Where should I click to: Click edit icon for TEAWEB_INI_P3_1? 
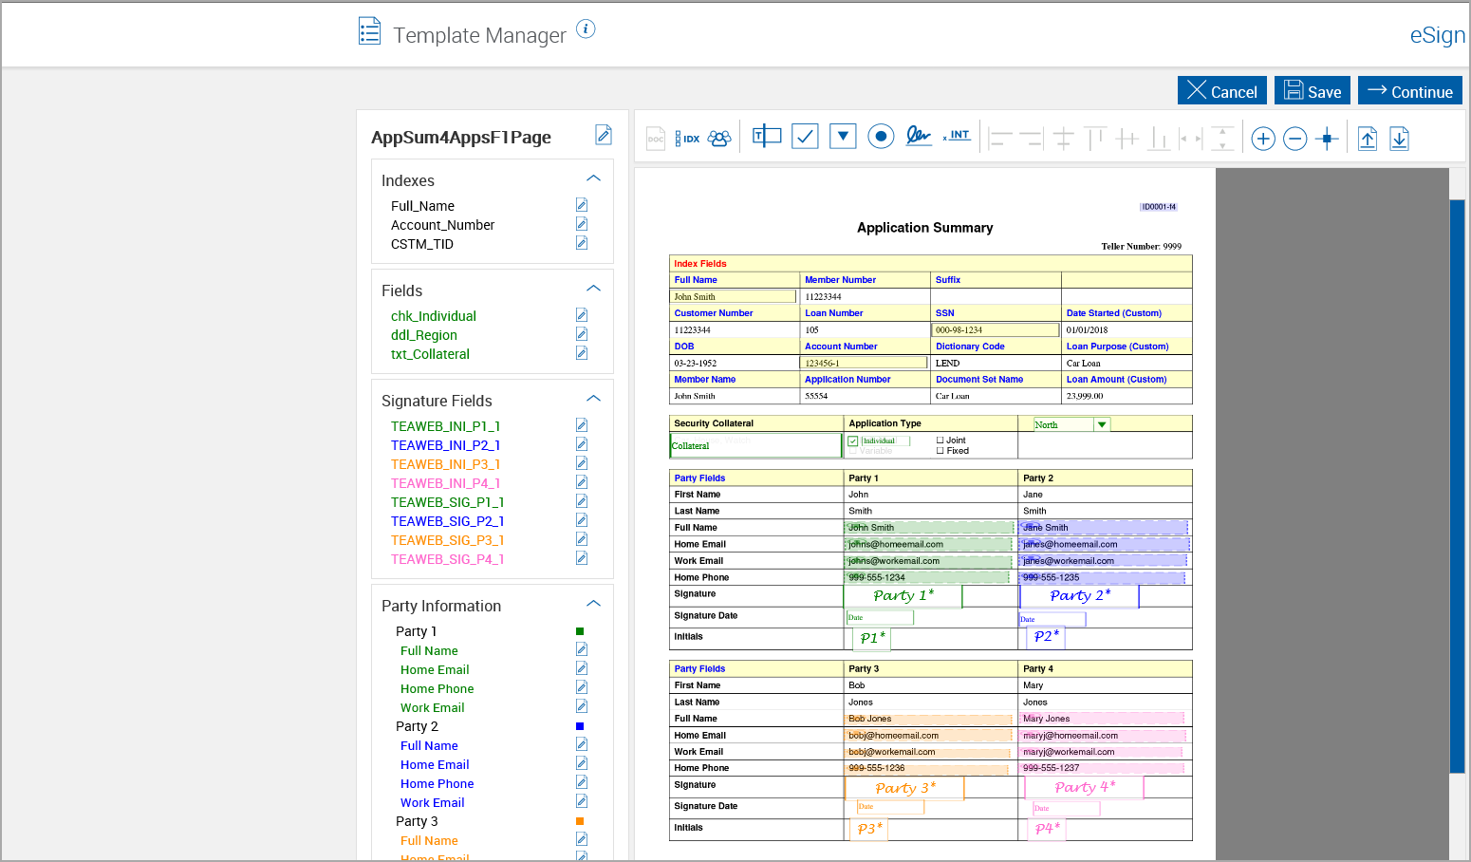(x=582, y=463)
